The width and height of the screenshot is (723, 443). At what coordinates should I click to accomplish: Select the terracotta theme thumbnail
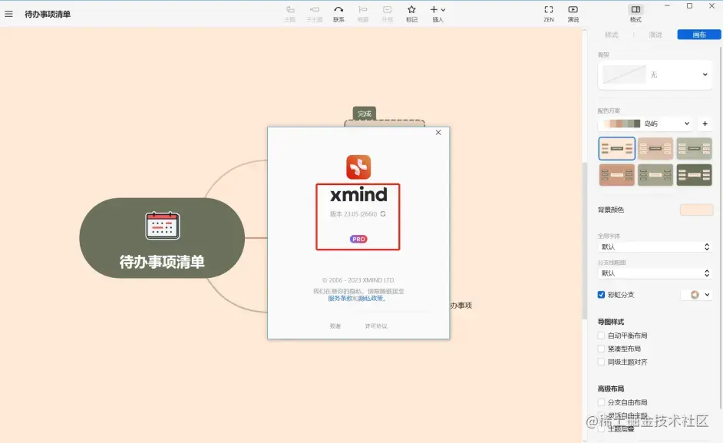(x=617, y=175)
